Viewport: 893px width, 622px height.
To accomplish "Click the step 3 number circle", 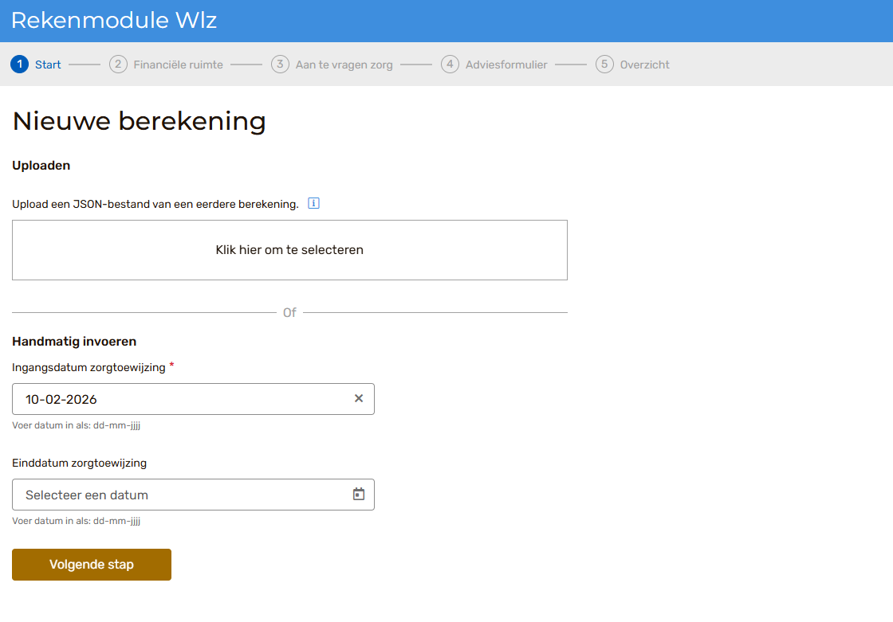I will [x=280, y=65].
